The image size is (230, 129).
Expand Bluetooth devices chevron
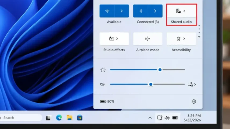(155, 11)
